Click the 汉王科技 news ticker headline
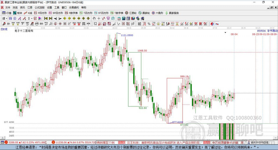 pos(163,143)
